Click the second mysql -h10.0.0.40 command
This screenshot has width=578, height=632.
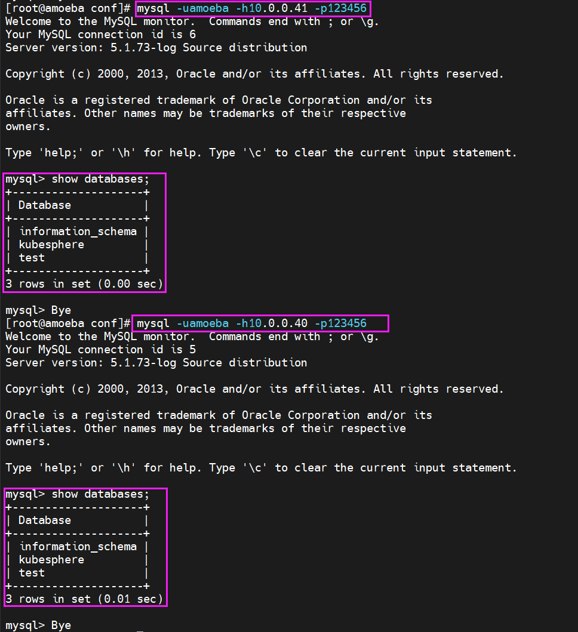(x=252, y=323)
